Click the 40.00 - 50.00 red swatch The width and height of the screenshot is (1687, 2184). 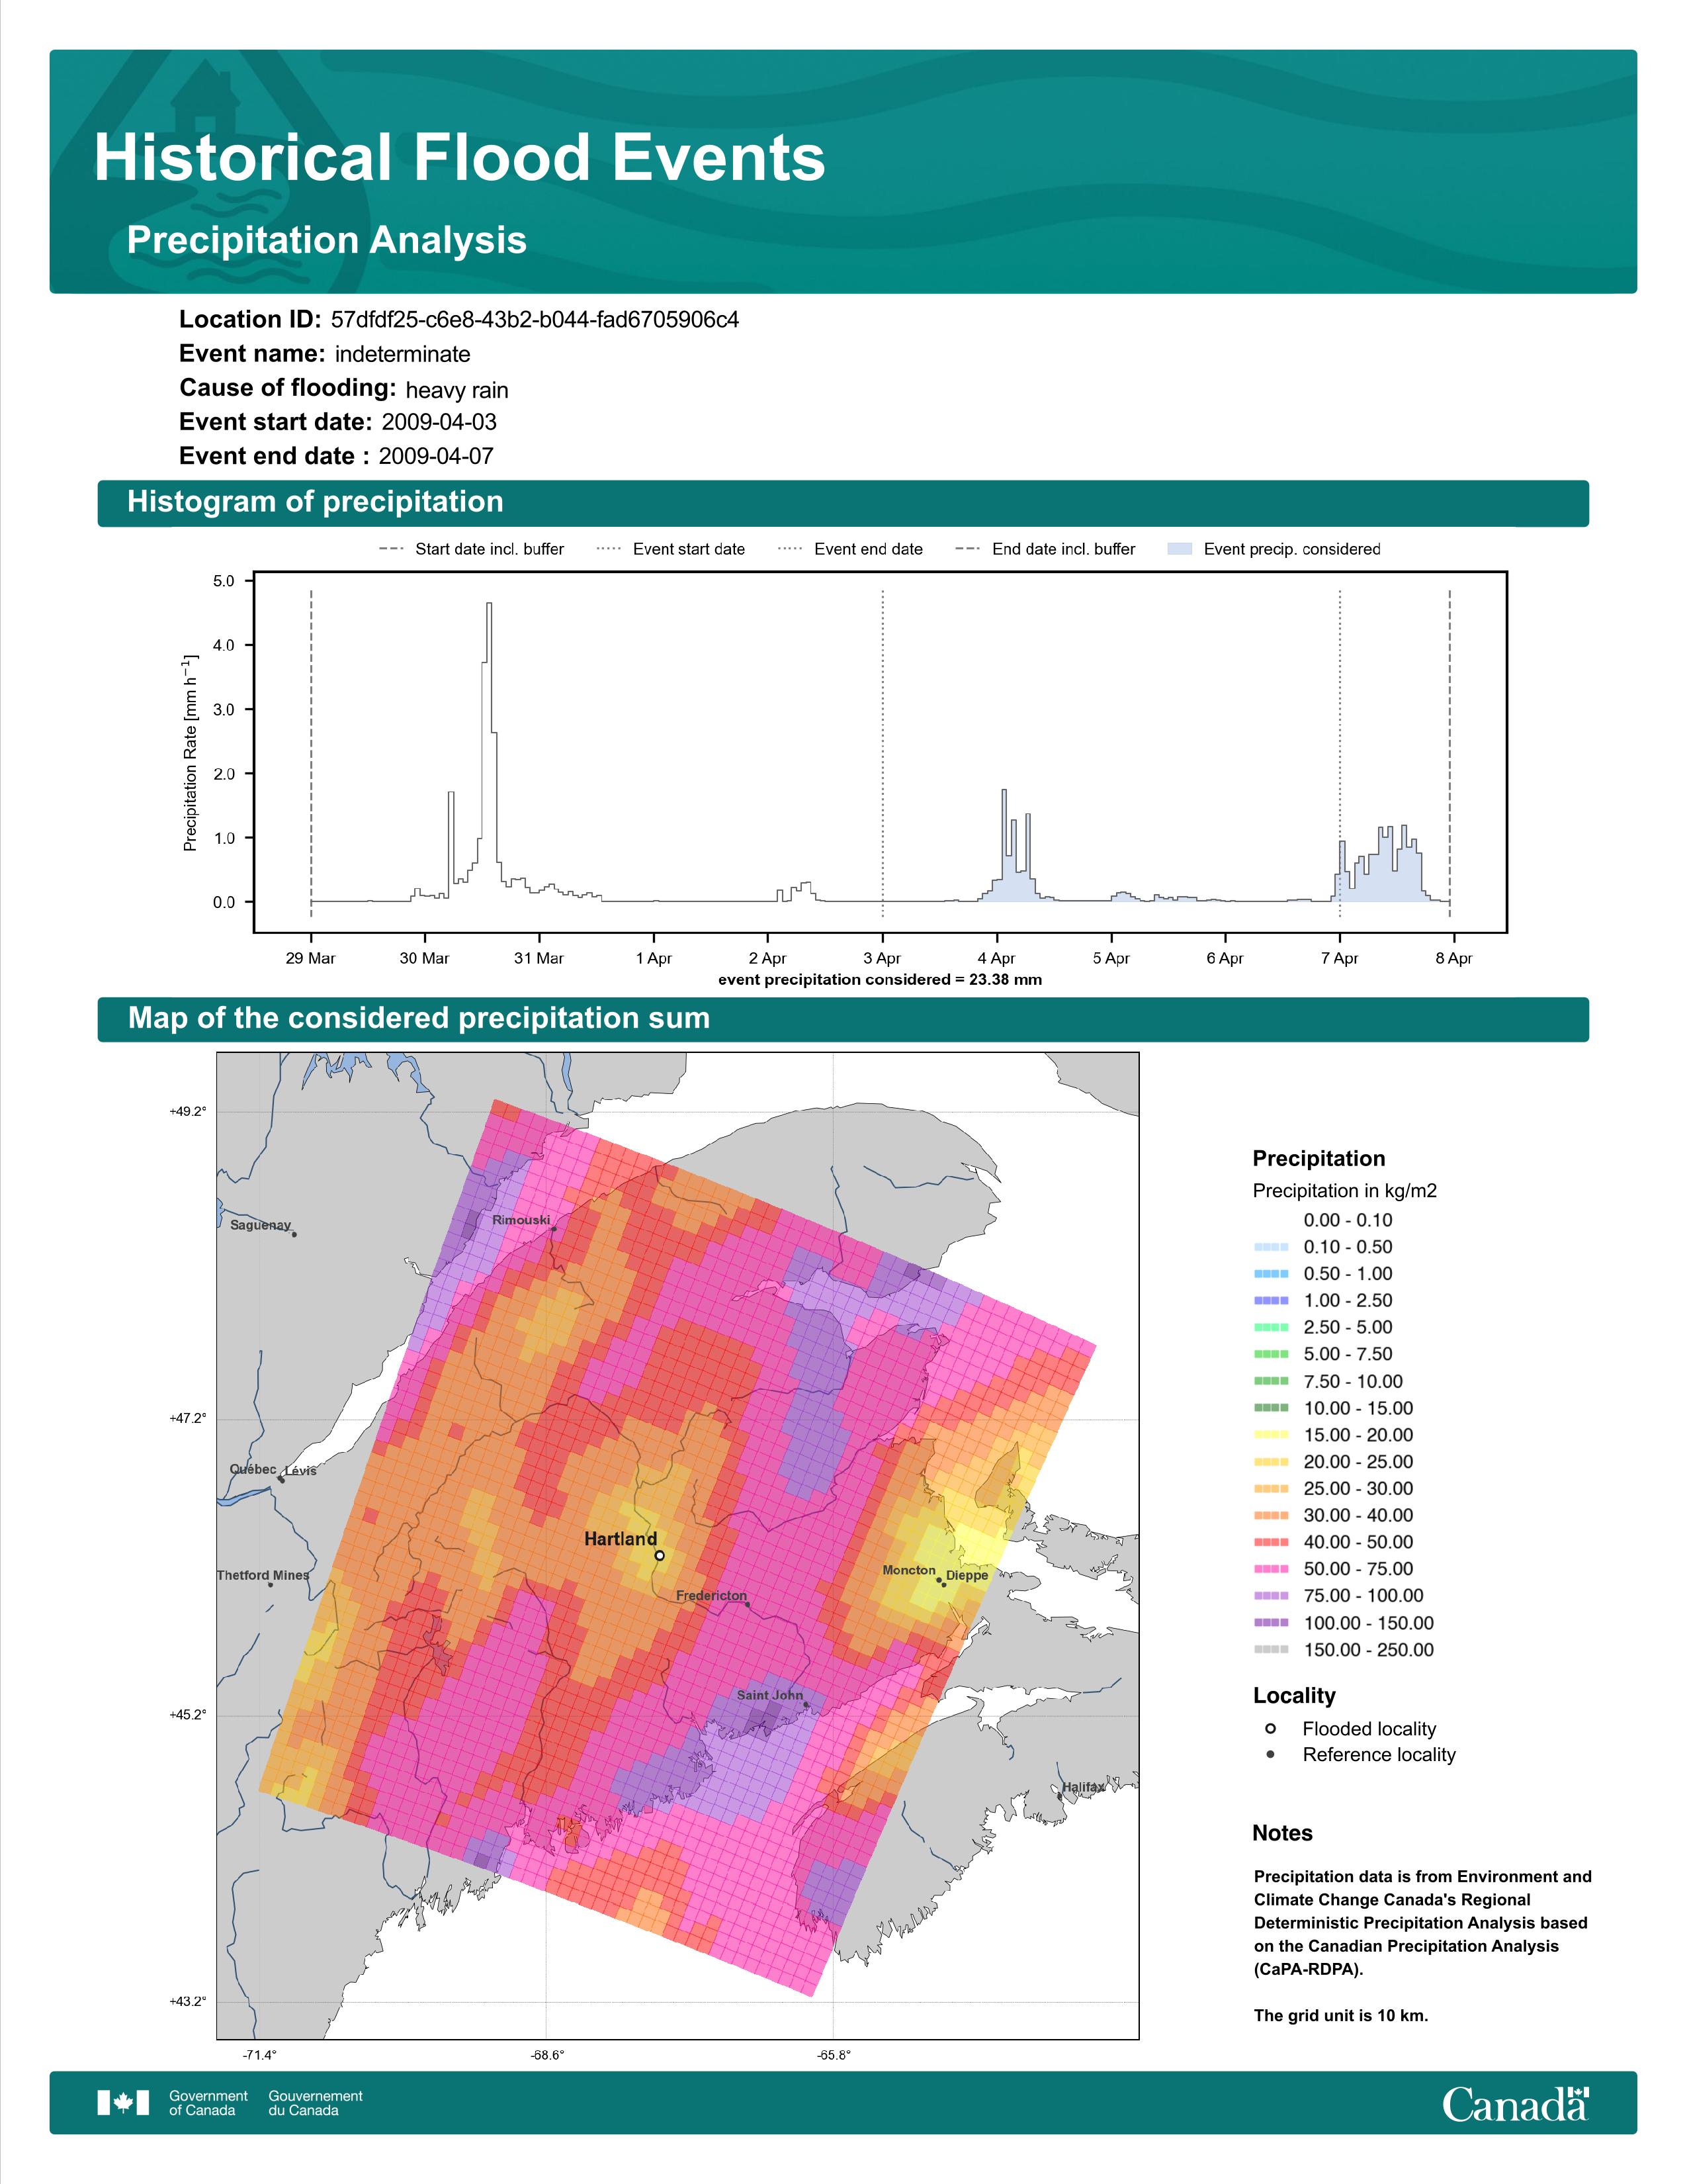pos(1270,1542)
